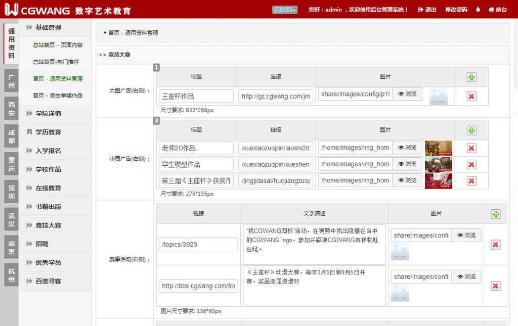Go to the front site via 前台
Image resolution: width=518 pixels, height=326 pixels.
click(x=498, y=10)
